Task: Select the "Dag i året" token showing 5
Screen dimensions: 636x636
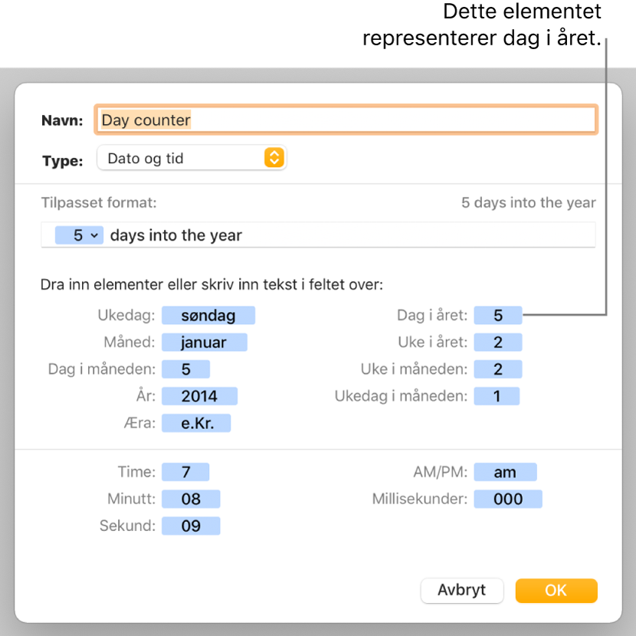Action: (497, 315)
